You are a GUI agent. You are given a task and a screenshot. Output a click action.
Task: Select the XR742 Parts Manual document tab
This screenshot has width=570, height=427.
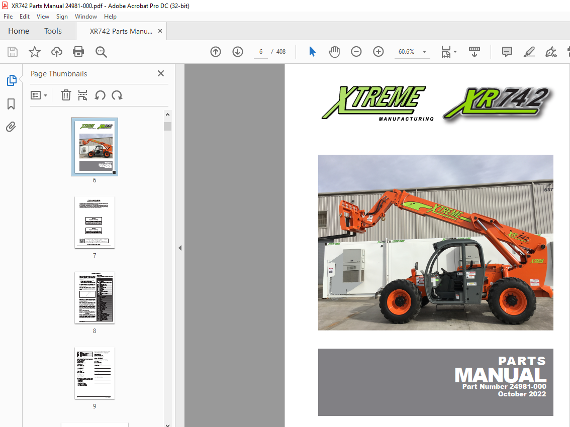pyautogui.click(x=121, y=31)
